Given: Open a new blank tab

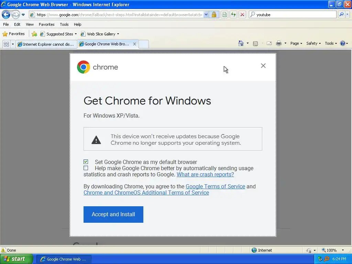Looking at the screenshot, I should point(144,44).
